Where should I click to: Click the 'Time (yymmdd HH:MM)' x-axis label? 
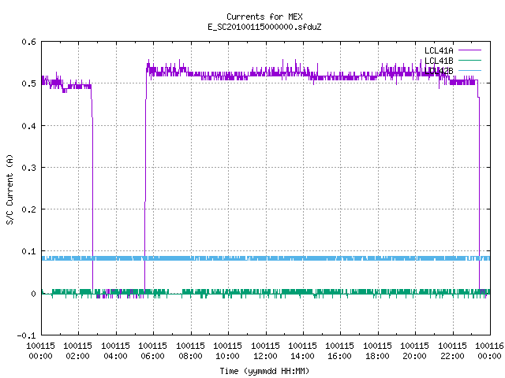264,371
